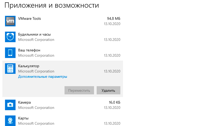212x126 pixels.
Task: Open Дополнительные параметры link for Калькулятор
Action: [x=43, y=77]
